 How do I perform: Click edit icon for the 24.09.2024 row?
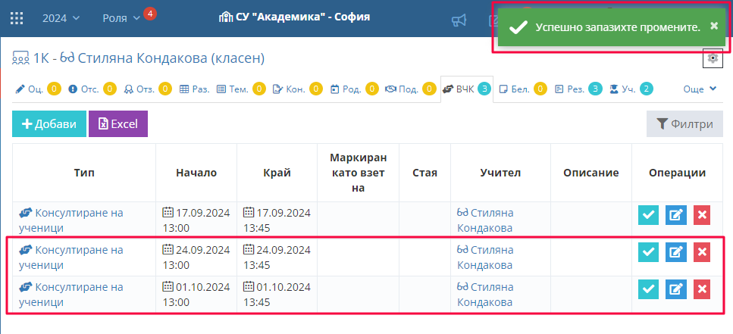click(x=675, y=252)
